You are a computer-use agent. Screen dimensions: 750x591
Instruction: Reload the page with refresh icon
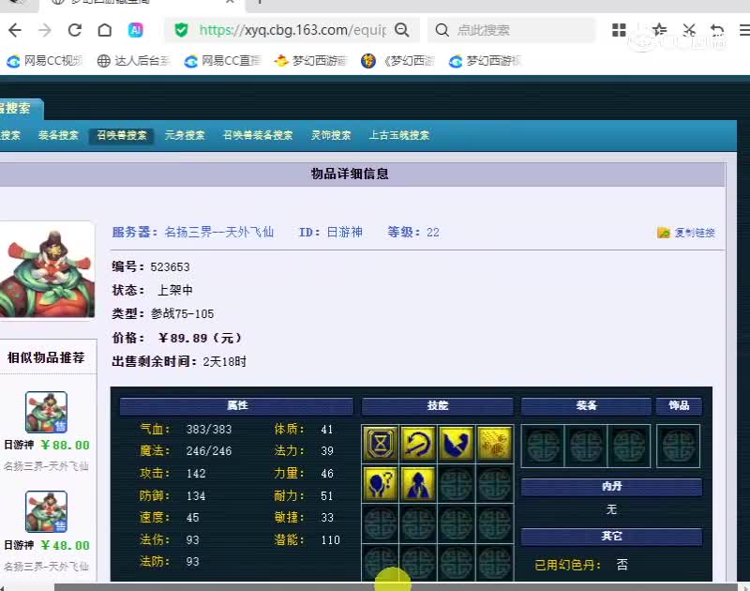tap(75, 30)
